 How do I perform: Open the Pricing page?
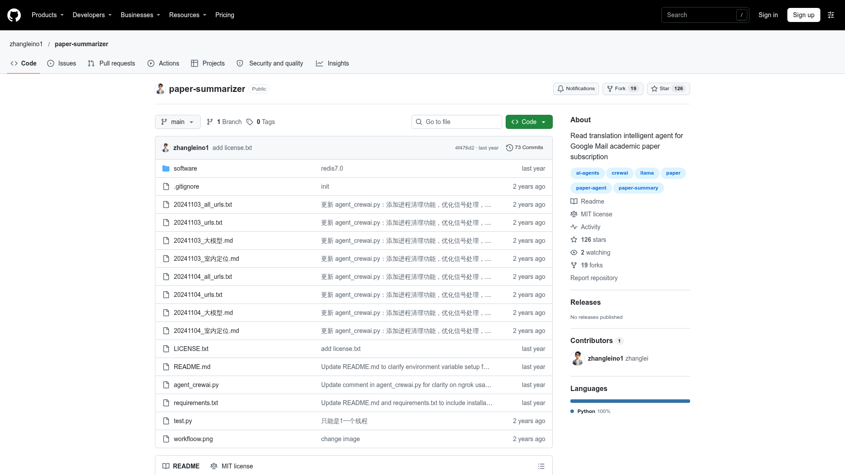[x=225, y=15]
